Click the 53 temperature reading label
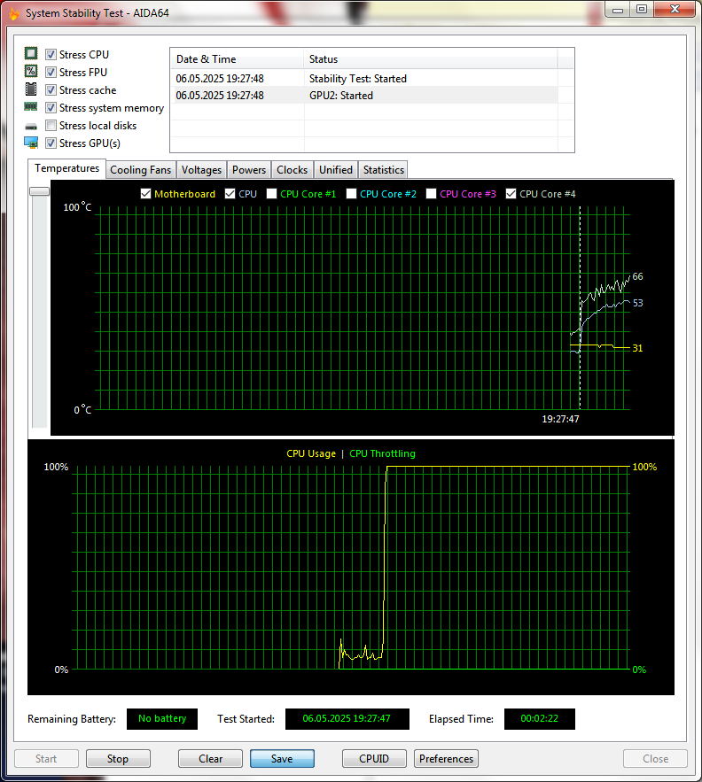This screenshot has width=702, height=782. pos(637,303)
